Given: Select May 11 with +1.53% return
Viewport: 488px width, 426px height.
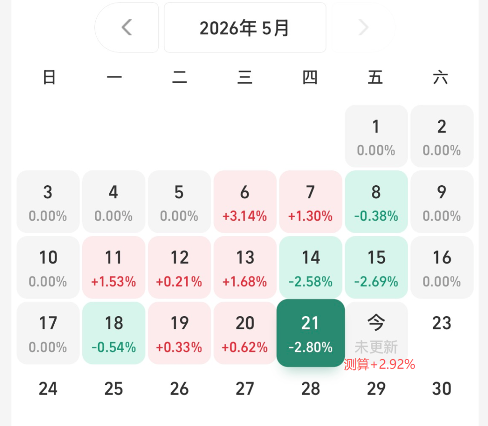Looking at the screenshot, I should pos(113,267).
